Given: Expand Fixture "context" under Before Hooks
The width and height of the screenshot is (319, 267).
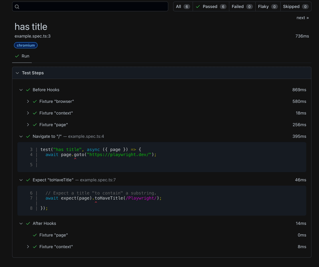Looking at the screenshot, I should click(28, 113).
